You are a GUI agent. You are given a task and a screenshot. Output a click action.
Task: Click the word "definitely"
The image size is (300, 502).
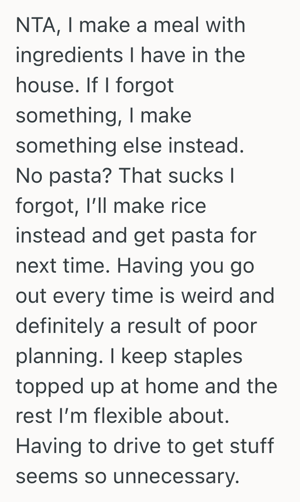[x=60, y=327]
